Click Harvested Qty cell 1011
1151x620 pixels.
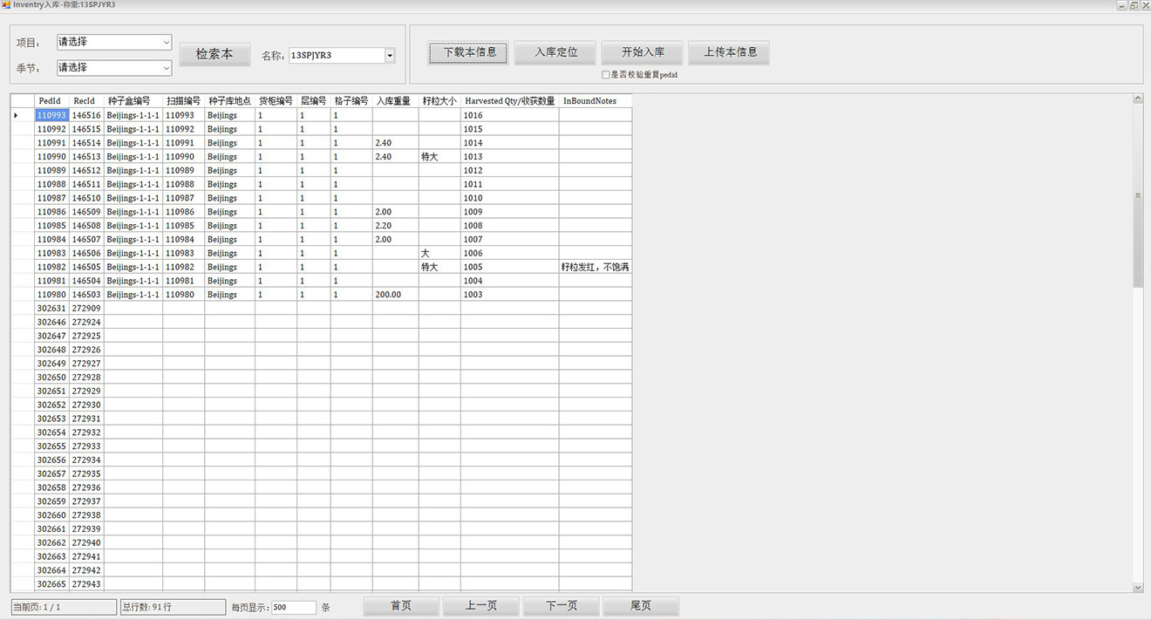click(510, 184)
